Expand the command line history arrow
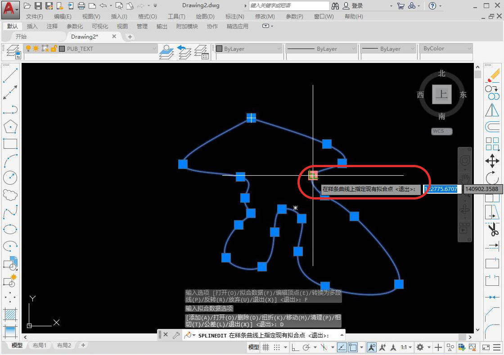504x355 pixels. pyautogui.click(x=342, y=335)
